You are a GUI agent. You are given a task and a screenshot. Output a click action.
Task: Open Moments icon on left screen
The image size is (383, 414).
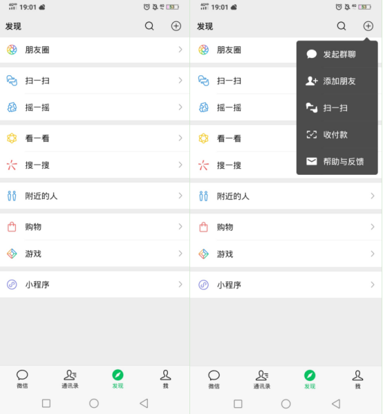[12, 50]
